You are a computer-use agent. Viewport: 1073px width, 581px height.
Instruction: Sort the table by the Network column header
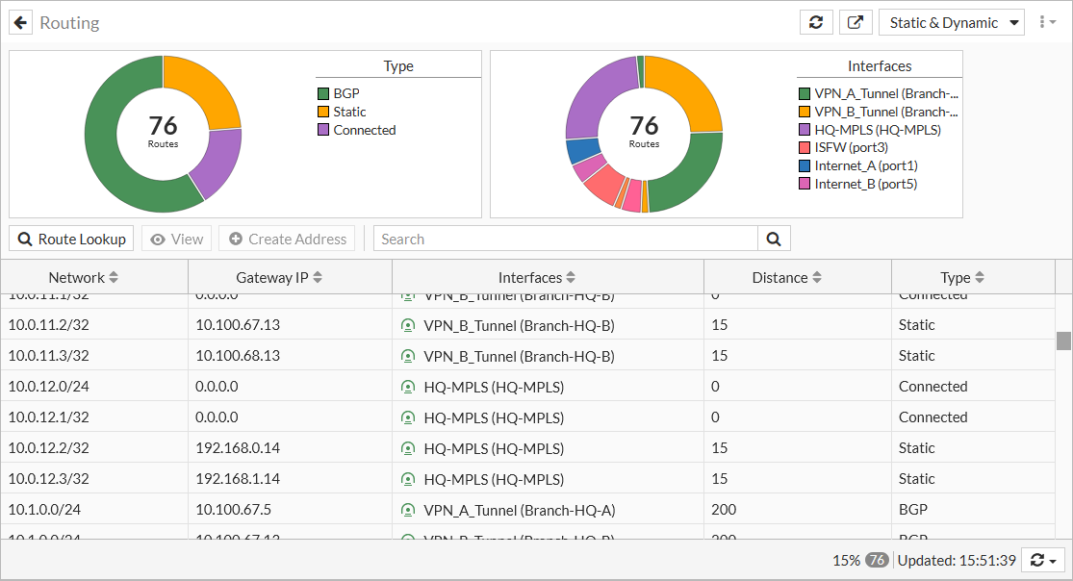pyautogui.click(x=82, y=277)
